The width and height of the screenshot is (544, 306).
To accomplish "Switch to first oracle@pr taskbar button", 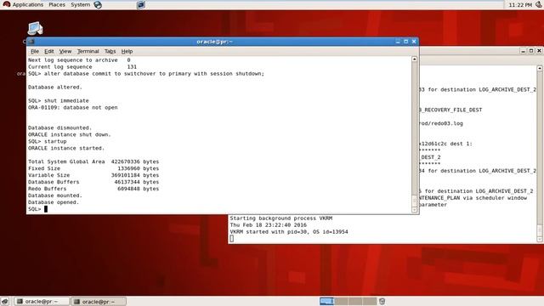I will 42,302.
